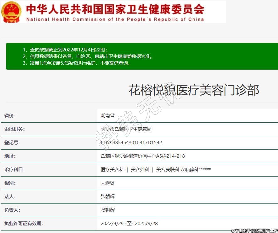Select the license validity dates 2022/9/29 to 2025/9/28

point(129,224)
